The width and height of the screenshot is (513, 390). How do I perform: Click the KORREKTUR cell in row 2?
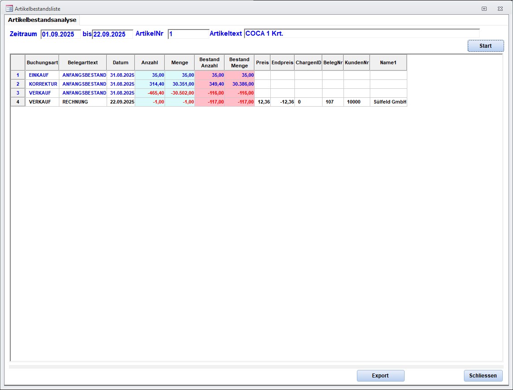tap(43, 84)
